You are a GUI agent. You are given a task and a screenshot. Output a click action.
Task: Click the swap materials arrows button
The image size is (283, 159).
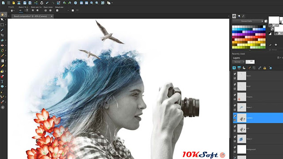tap(272, 29)
